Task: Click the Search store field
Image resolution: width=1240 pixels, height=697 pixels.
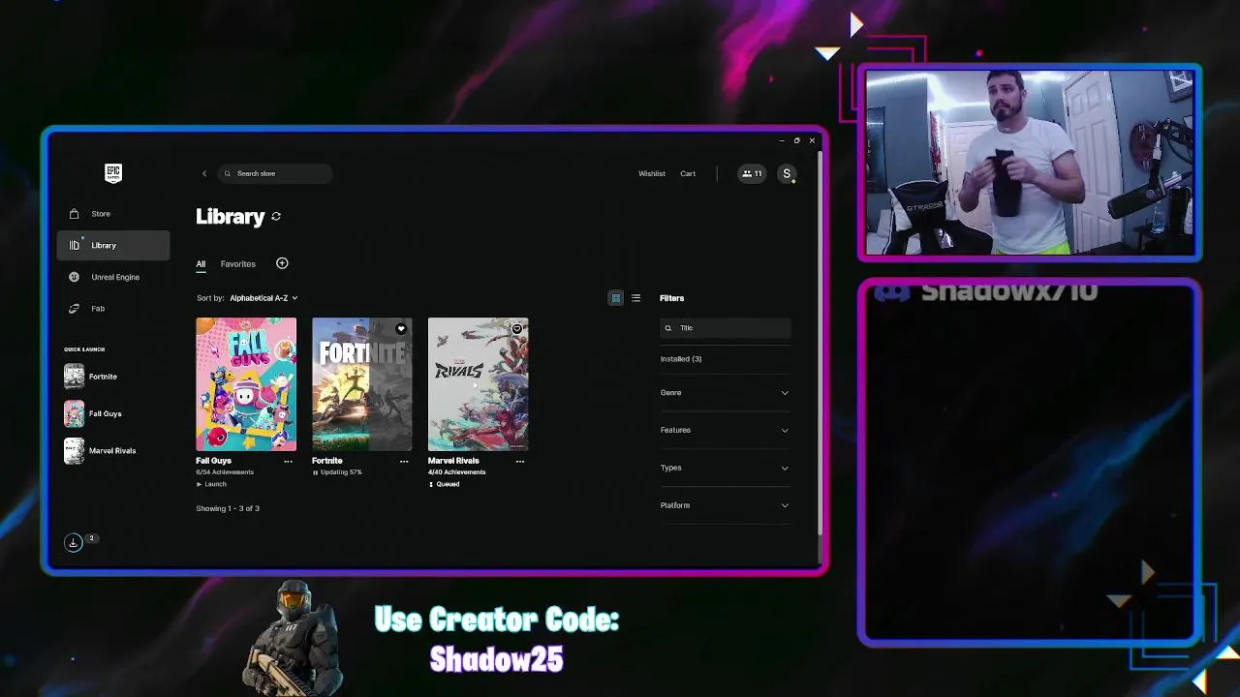Action: (275, 173)
